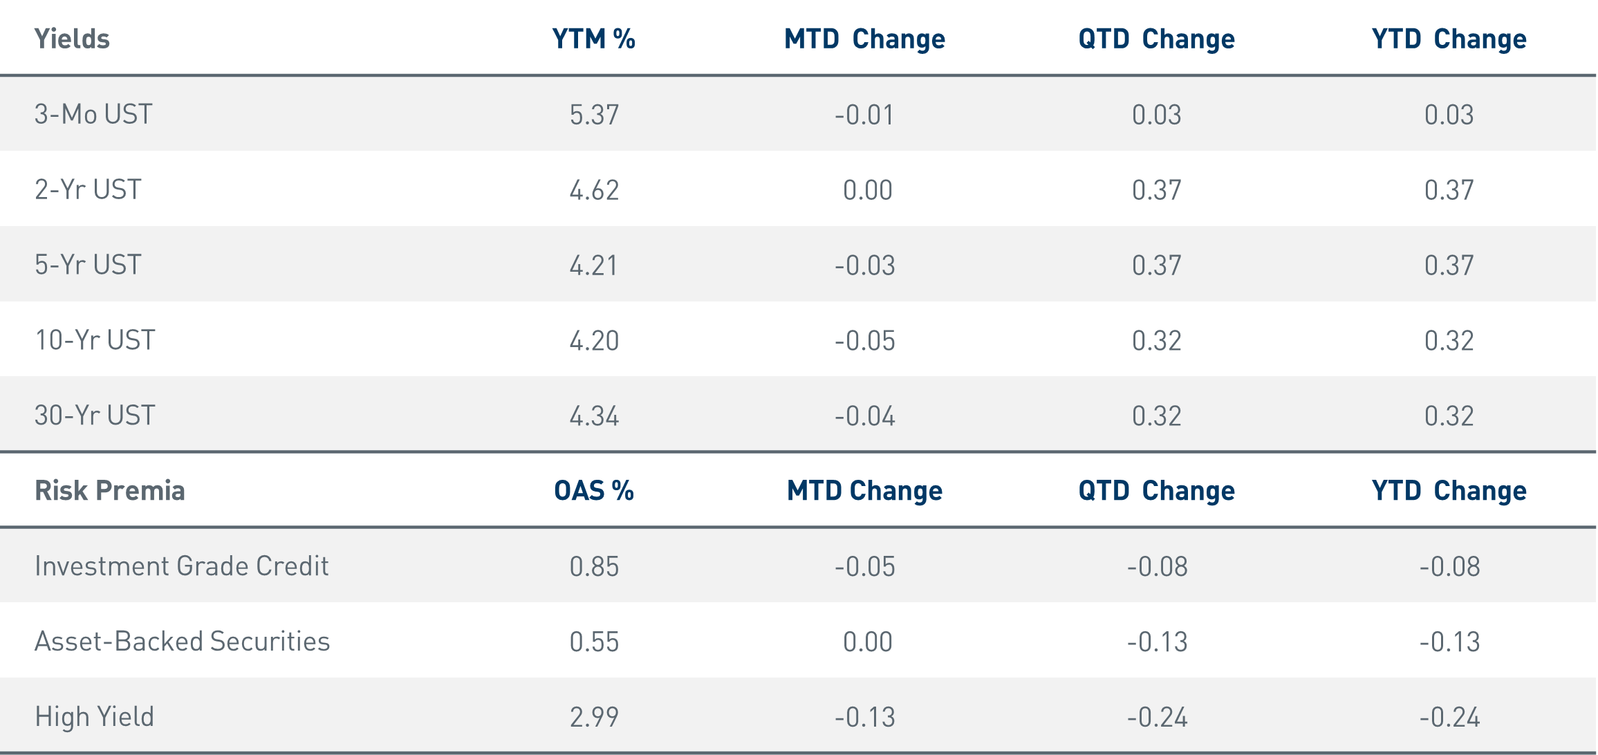Click the 3-Mo UST yield value 5.37
Viewport: 1598px width, 755px height.
click(594, 115)
